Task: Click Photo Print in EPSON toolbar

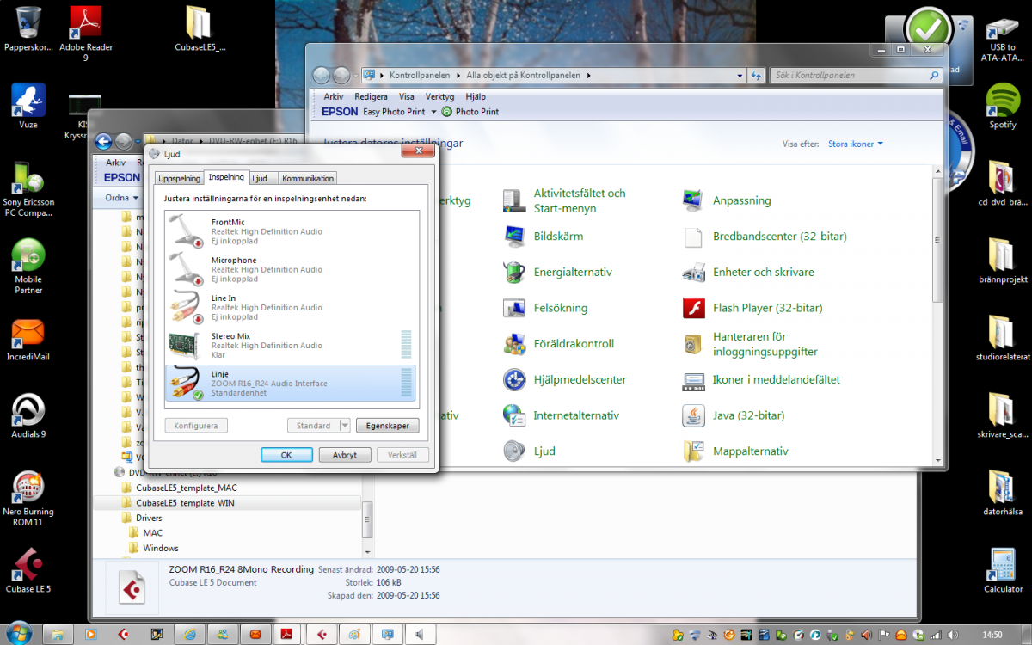Action: [470, 112]
